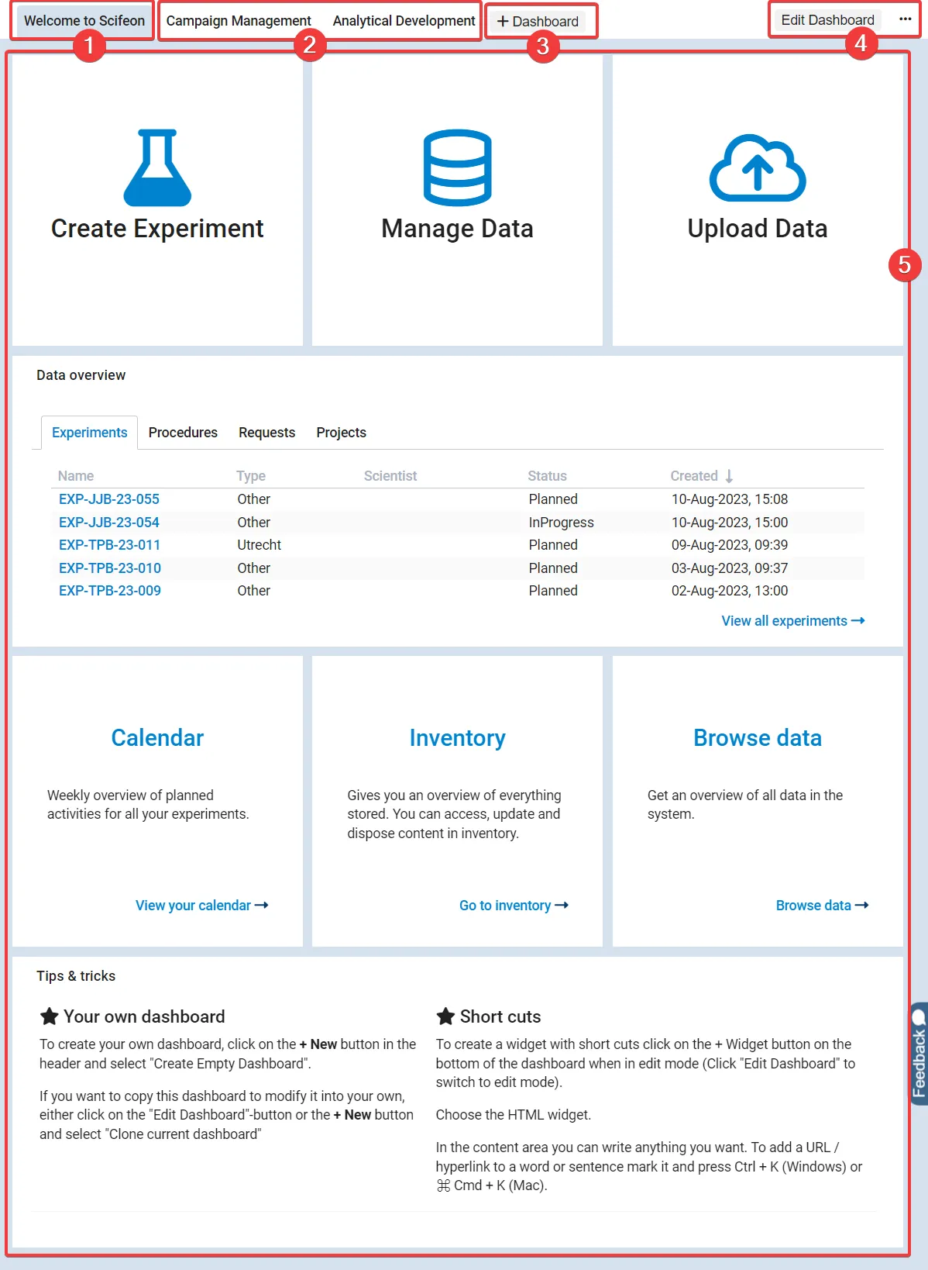Select the Requests tab in Data overview
Screen dimensions: 928x1270
coord(266,433)
